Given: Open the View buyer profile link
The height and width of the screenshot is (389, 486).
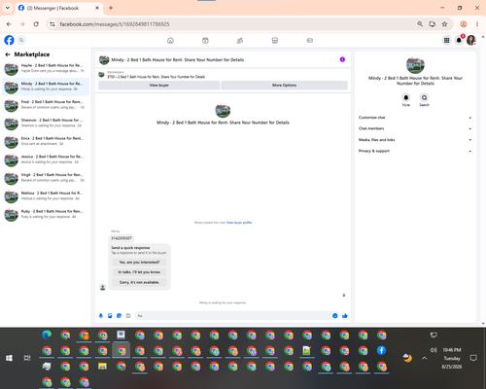Looking at the screenshot, I should (x=239, y=223).
